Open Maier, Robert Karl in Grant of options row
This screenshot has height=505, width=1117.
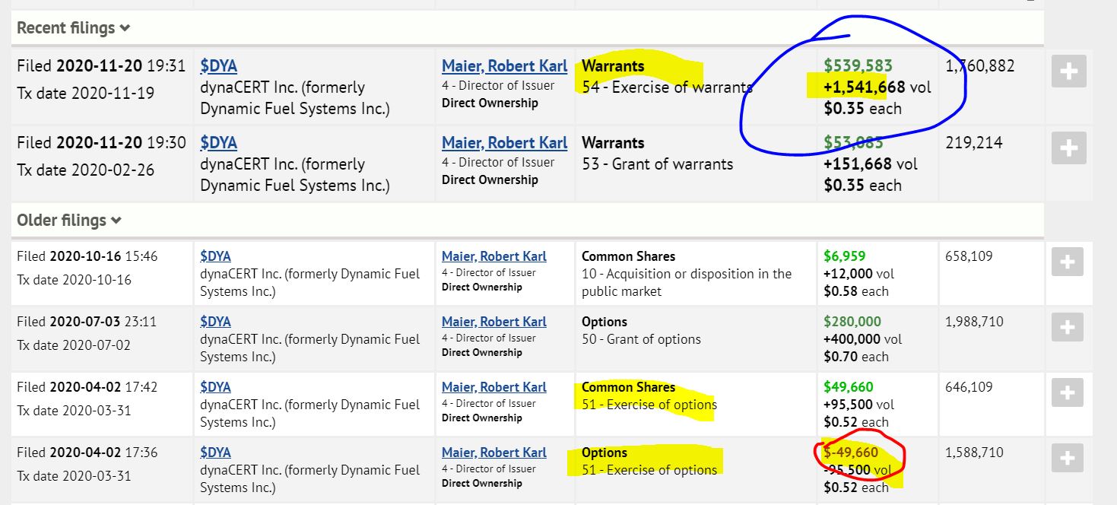(494, 322)
